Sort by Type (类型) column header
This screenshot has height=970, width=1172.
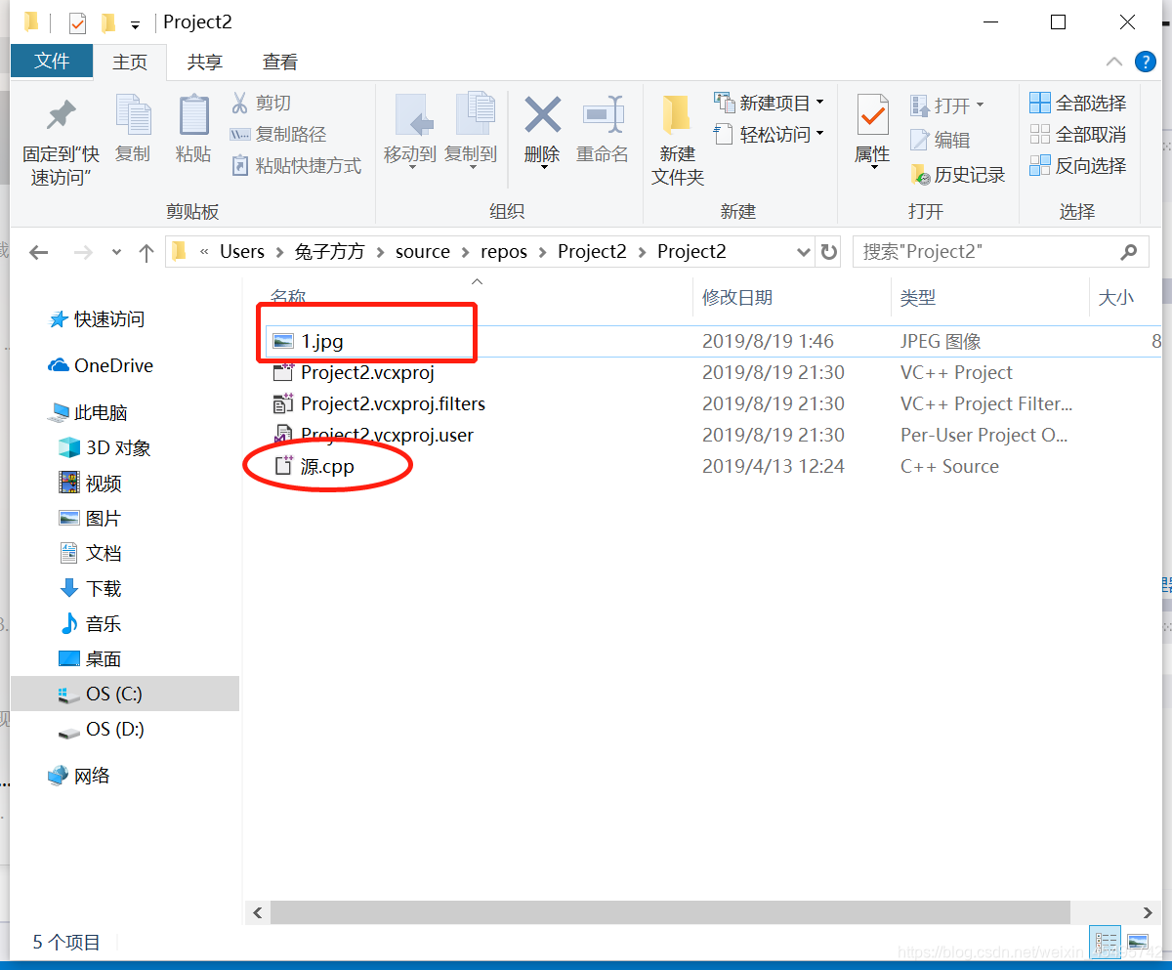917,297
